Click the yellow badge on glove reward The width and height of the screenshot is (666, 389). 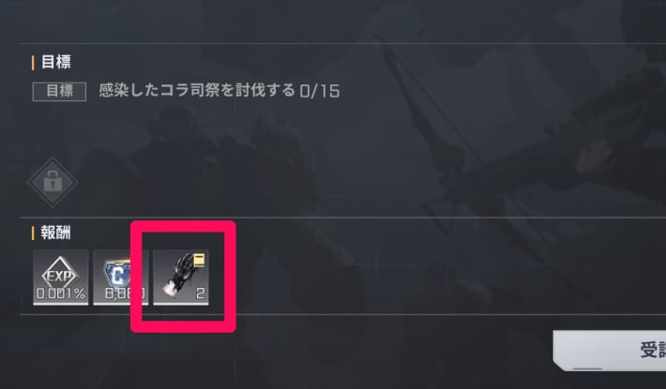pos(200,260)
